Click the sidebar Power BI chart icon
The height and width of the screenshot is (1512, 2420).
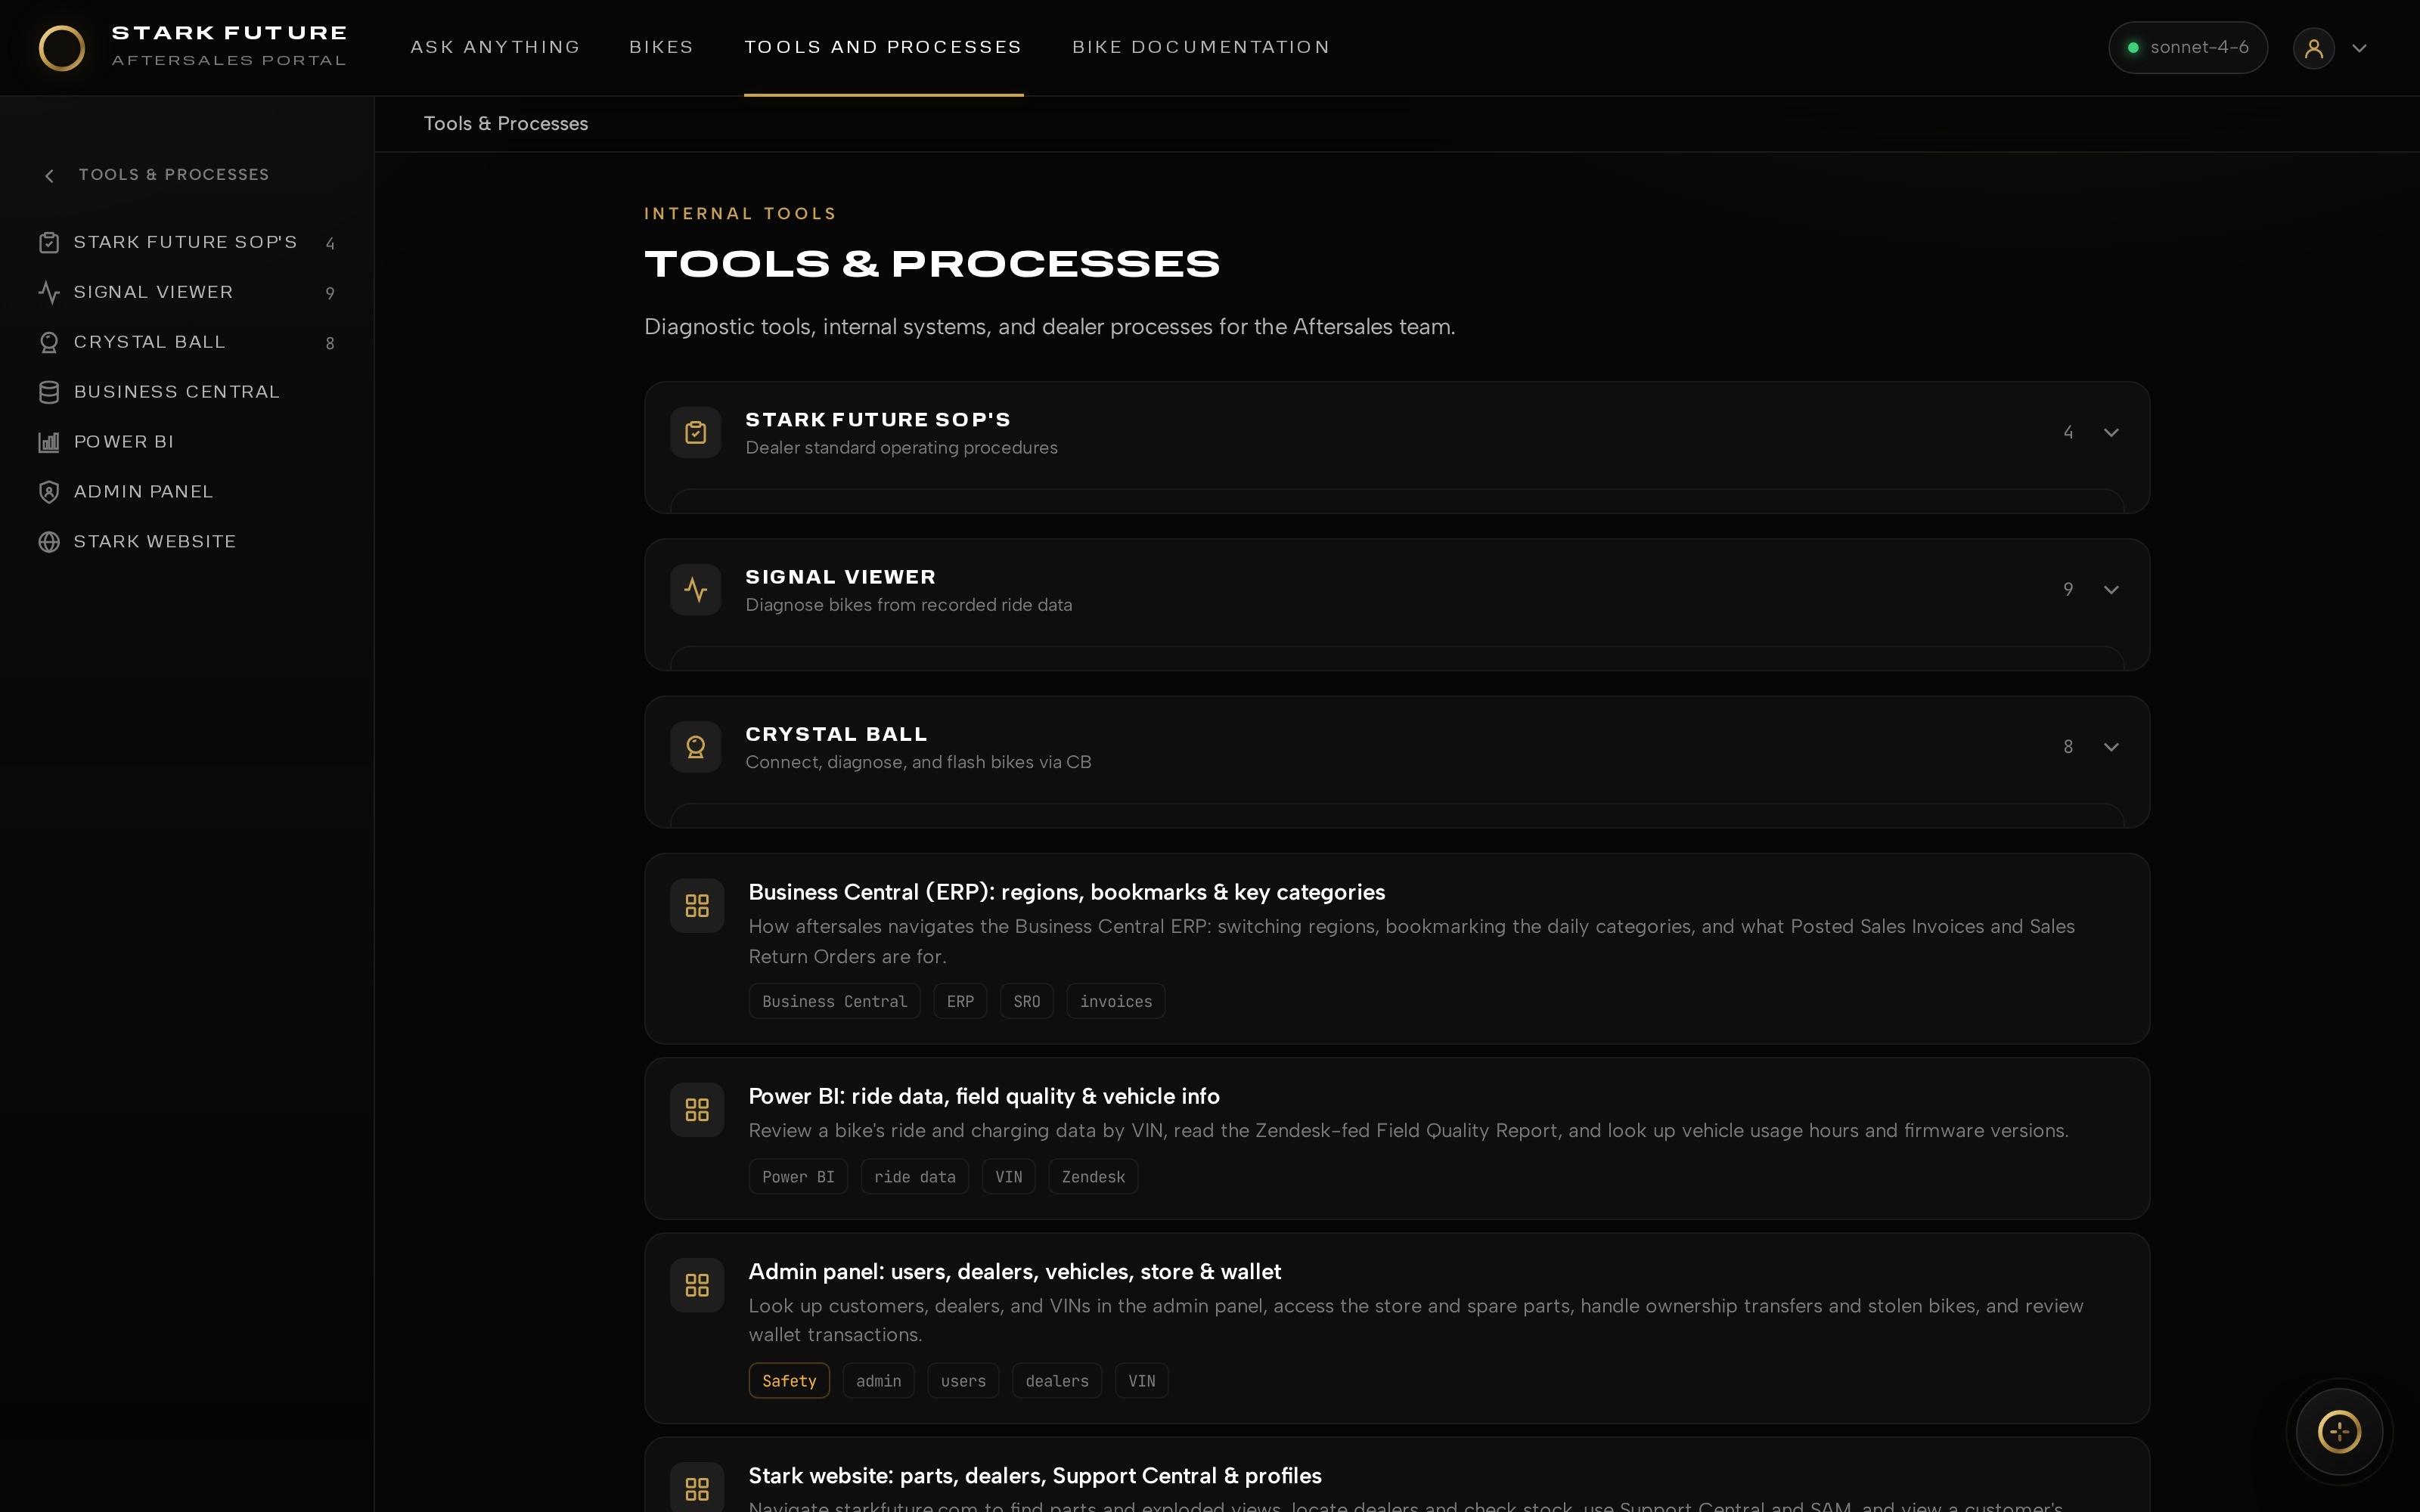(x=49, y=442)
